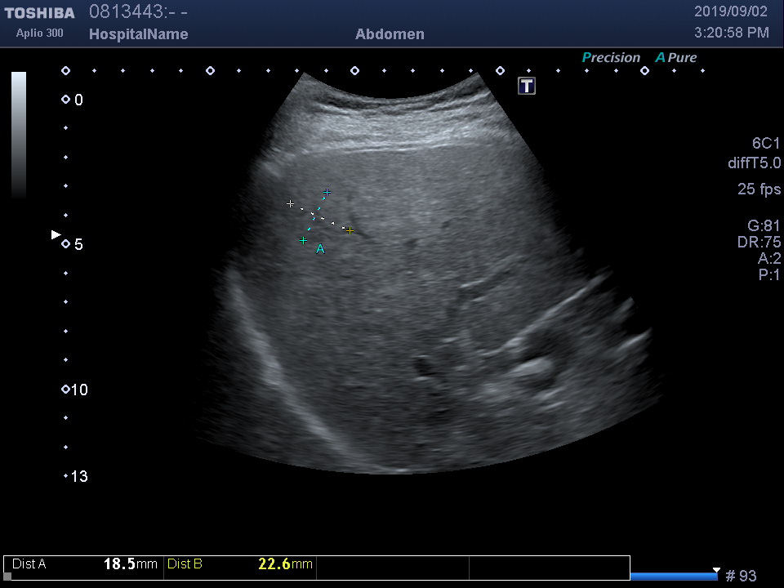Open the DR:75 dynamic range setting

point(759,243)
